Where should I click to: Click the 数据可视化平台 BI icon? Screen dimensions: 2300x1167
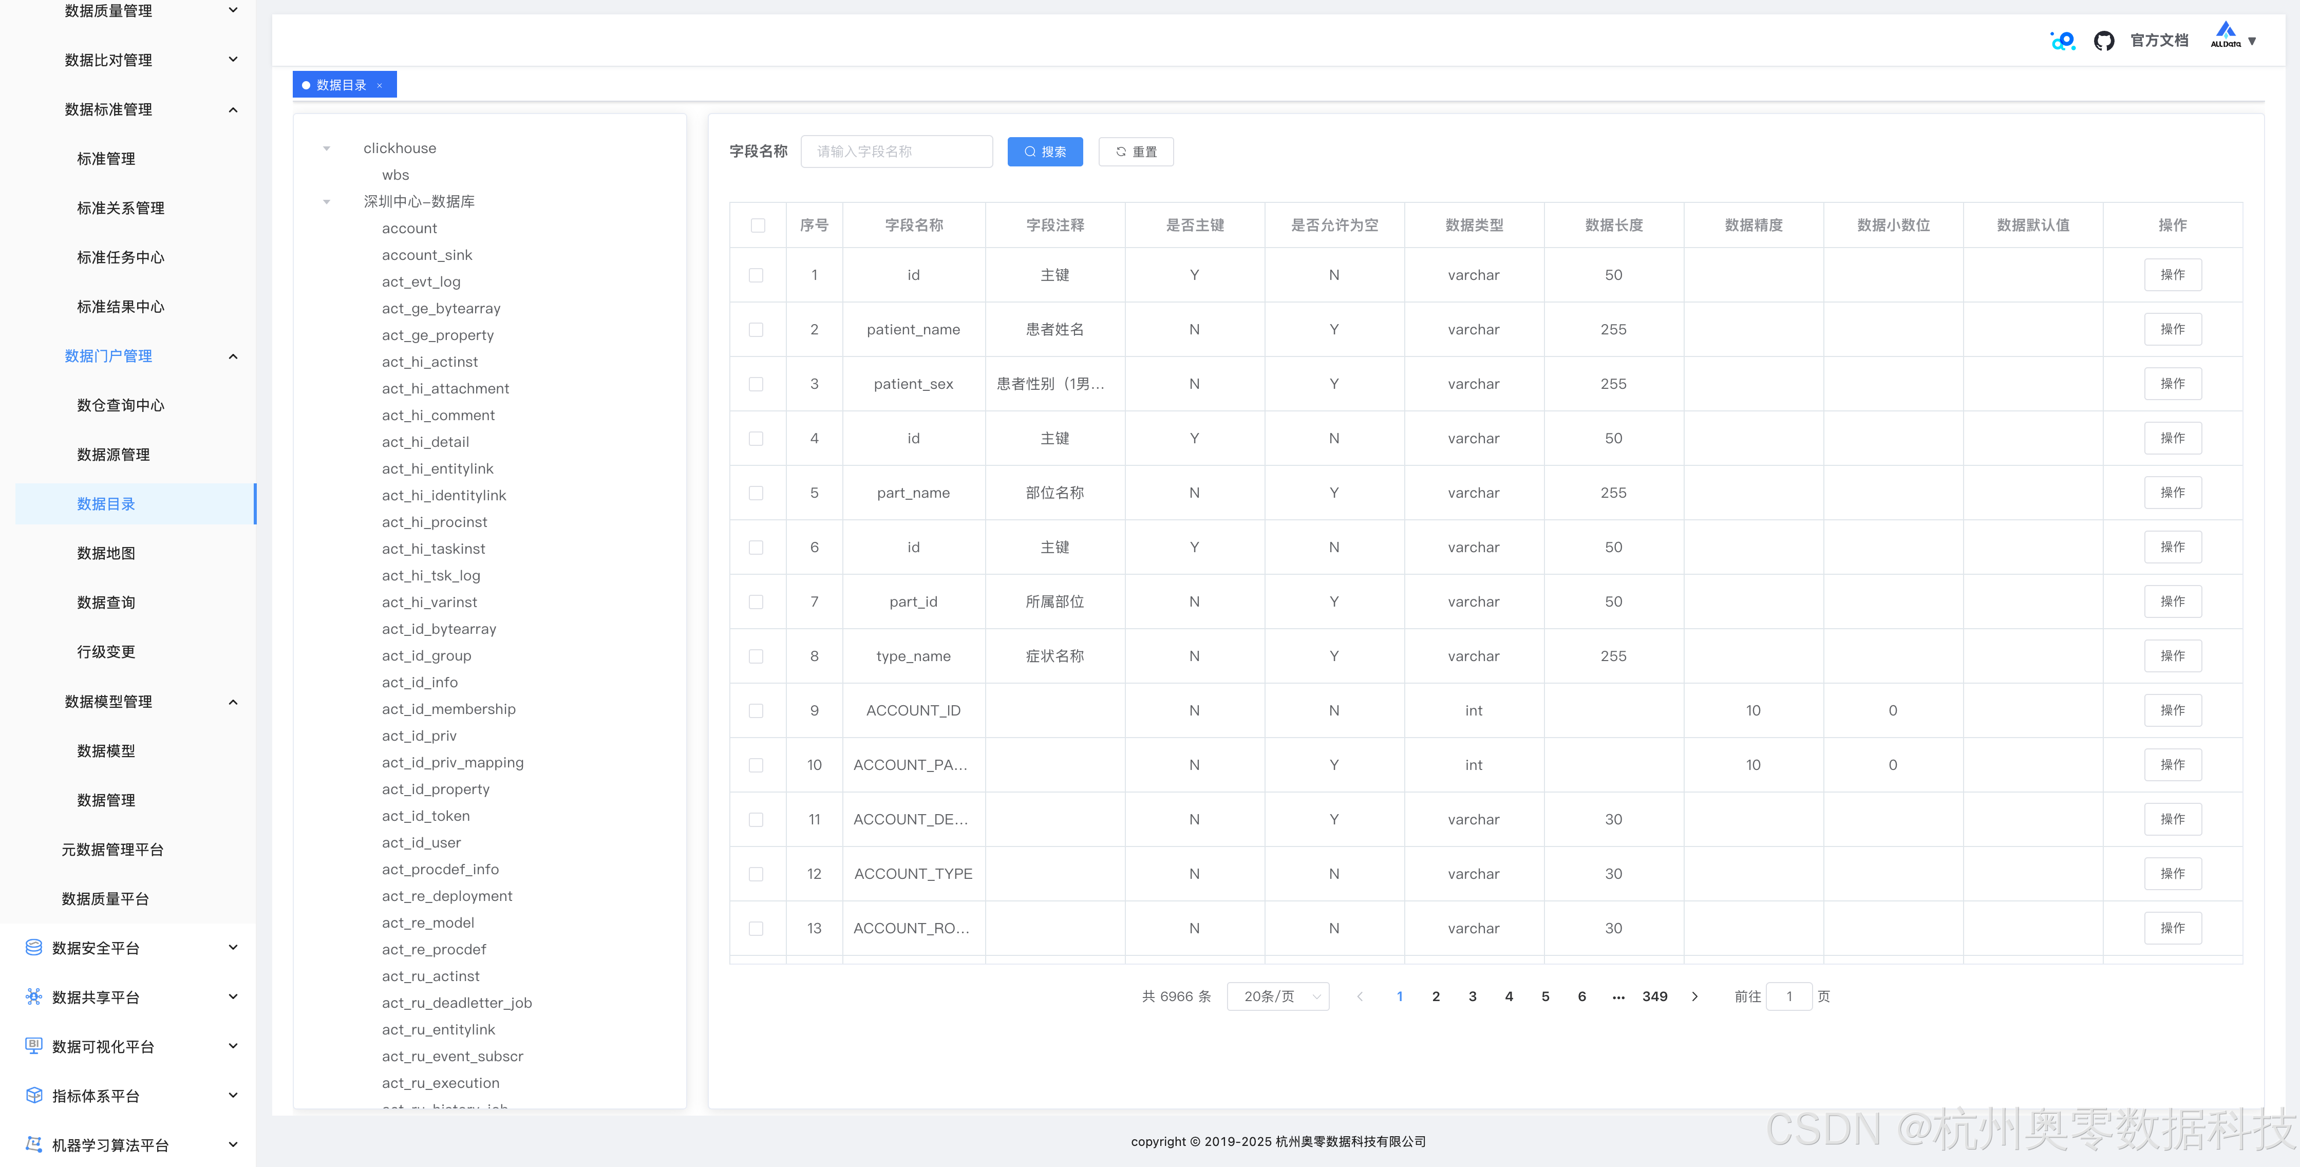click(34, 1046)
